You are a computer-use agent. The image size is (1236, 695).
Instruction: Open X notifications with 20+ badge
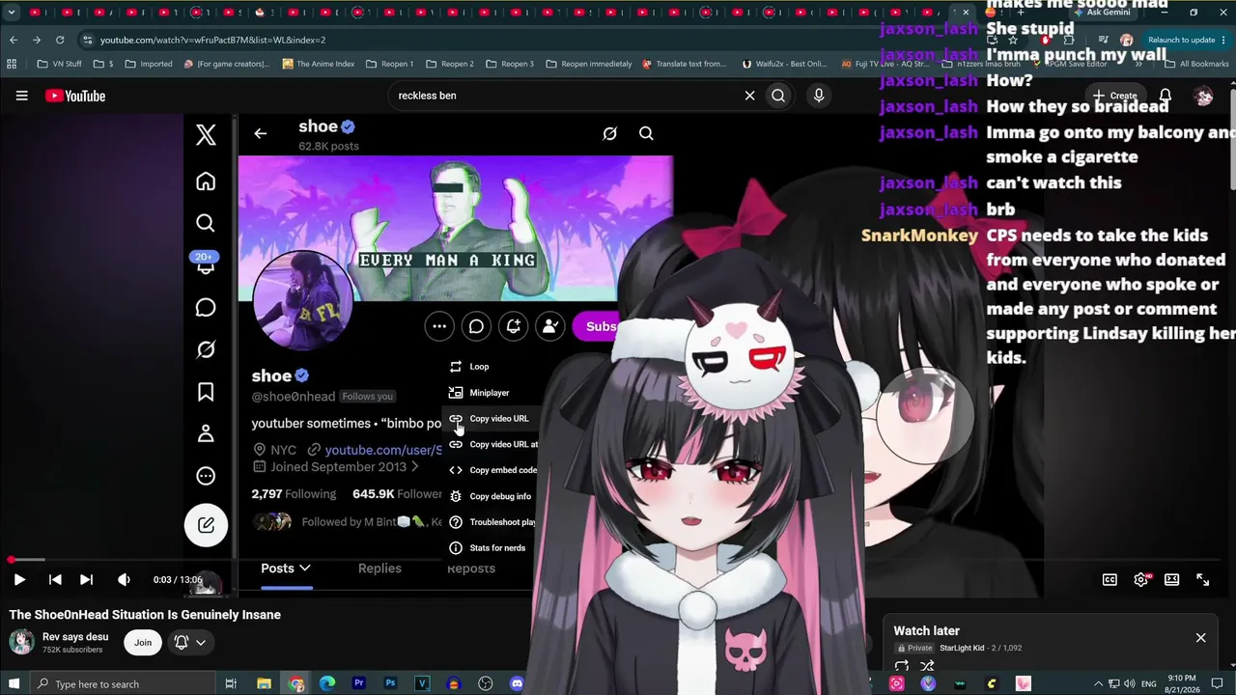[x=205, y=264]
